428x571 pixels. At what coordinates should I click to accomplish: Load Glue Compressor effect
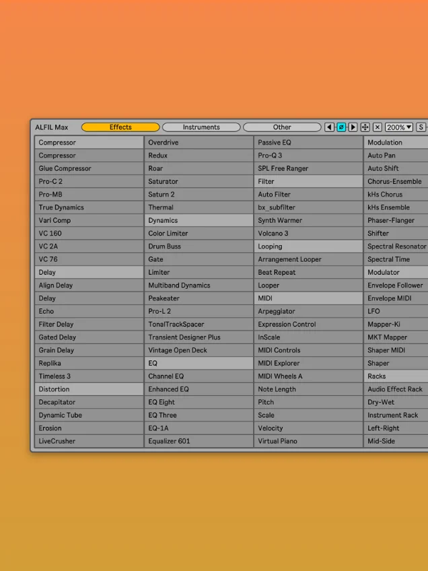coord(89,168)
